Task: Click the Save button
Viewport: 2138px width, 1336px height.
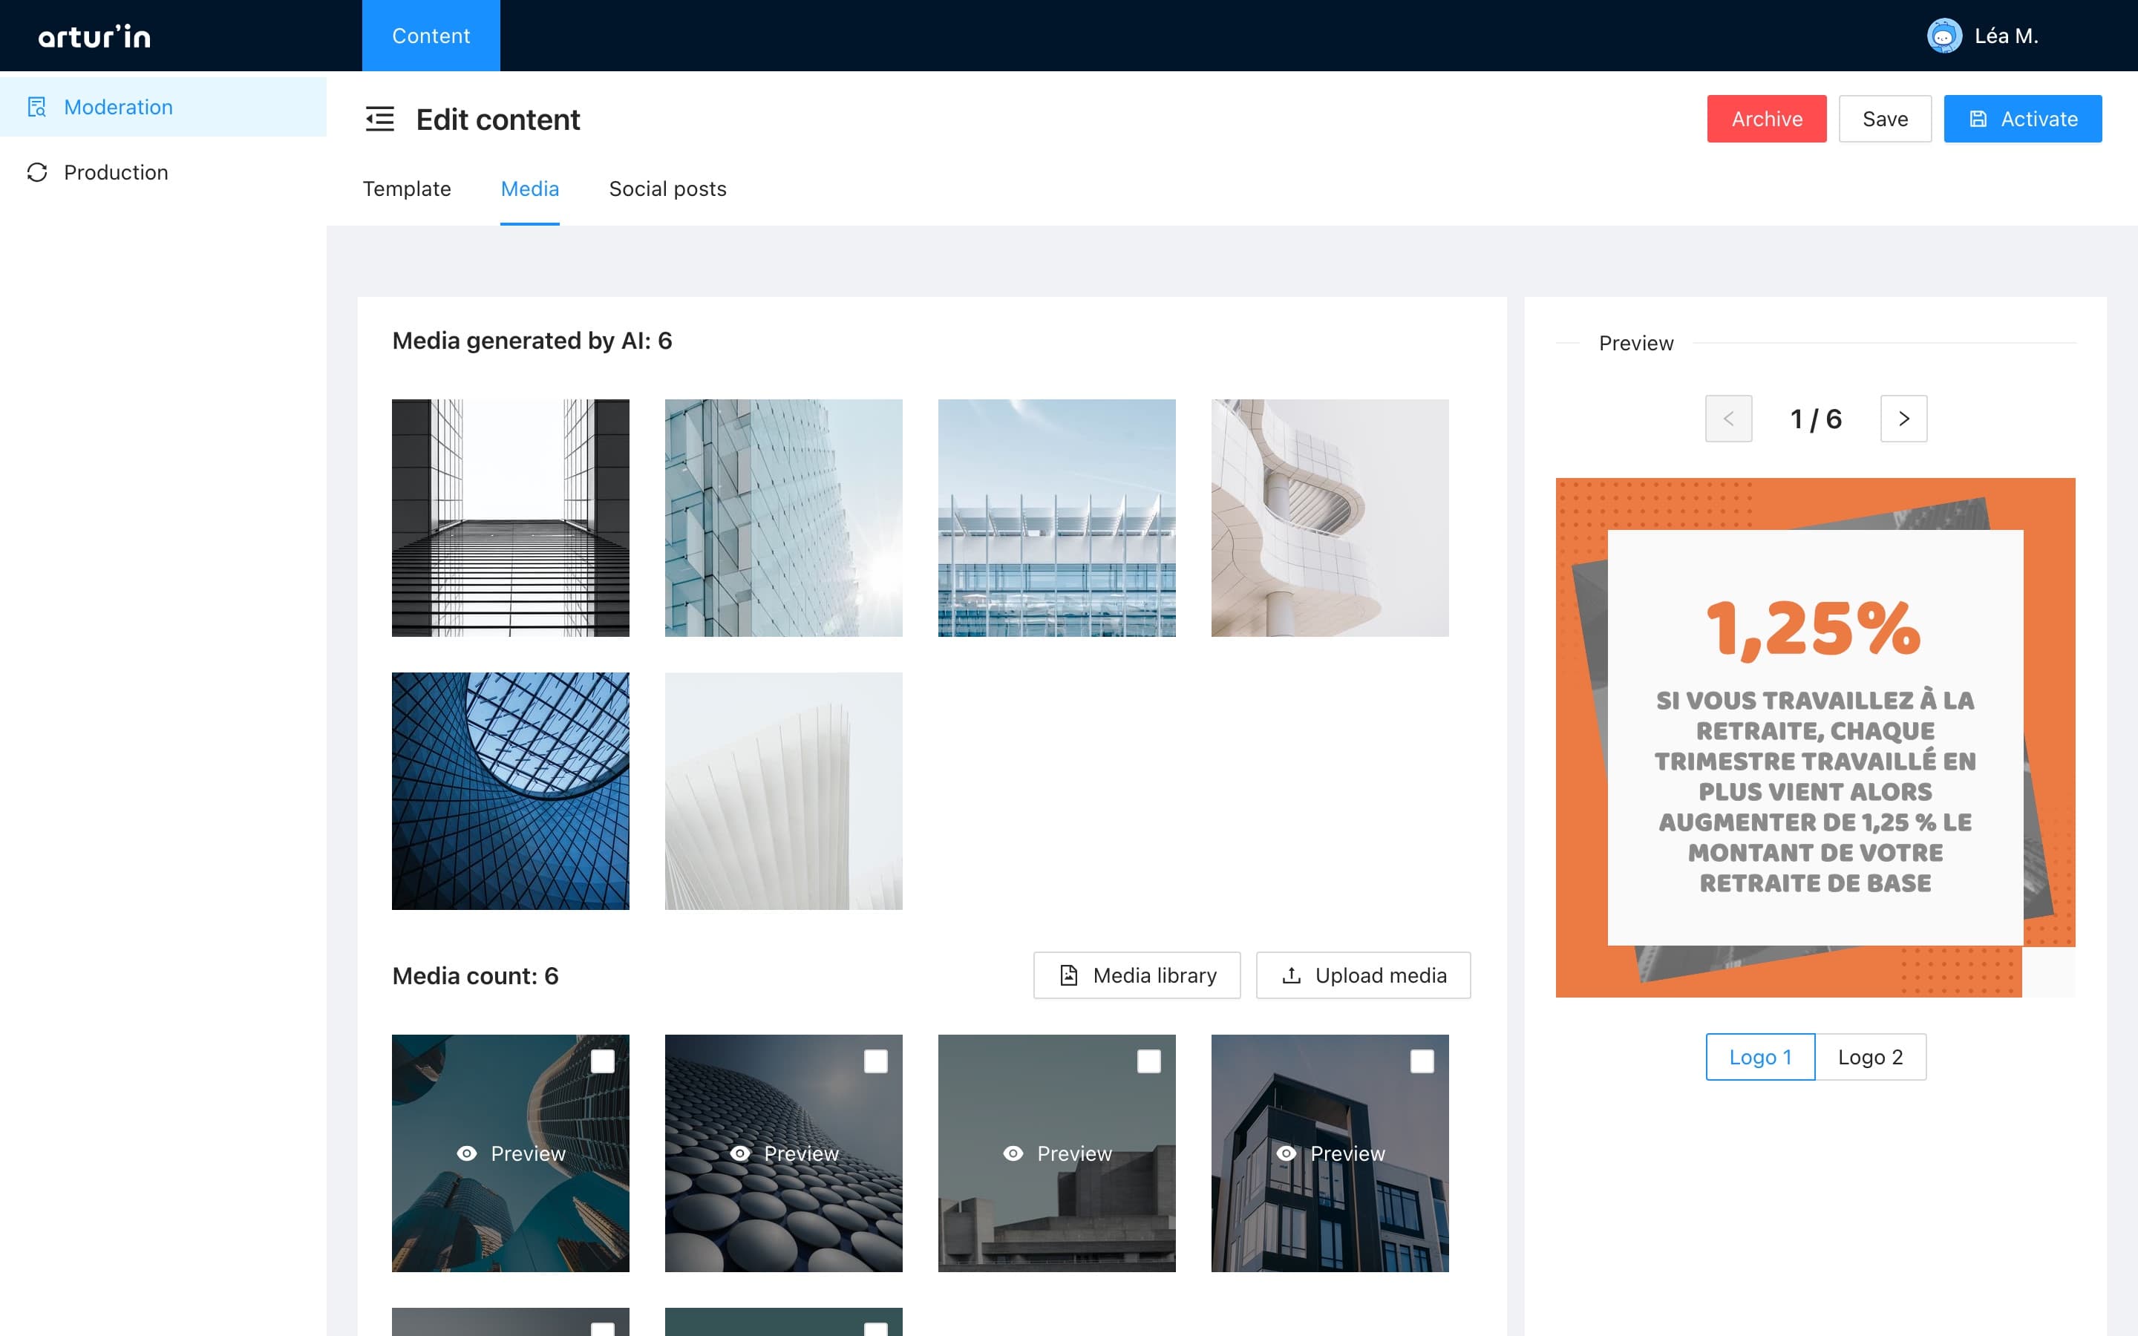Action: tap(1886, 119)
